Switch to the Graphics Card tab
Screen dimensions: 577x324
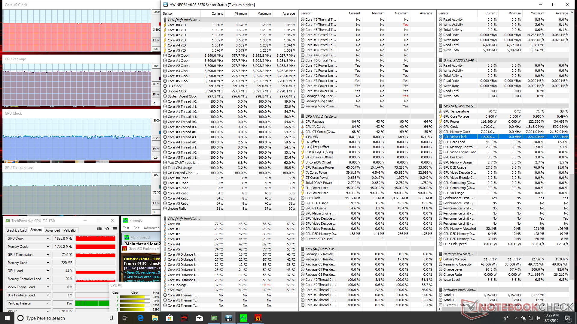coord(17,230)
